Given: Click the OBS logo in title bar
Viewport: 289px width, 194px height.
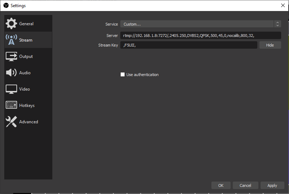Looking at the screenshot, I should [6, 6].
